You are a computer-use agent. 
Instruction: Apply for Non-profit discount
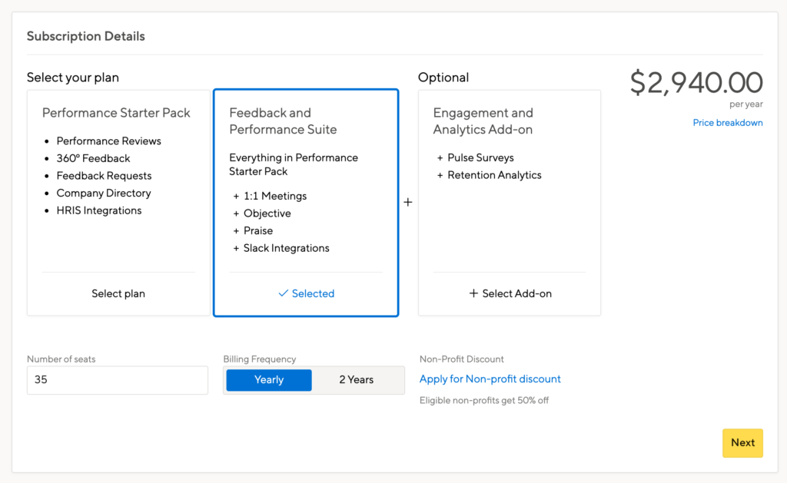[x=490, y=379]
